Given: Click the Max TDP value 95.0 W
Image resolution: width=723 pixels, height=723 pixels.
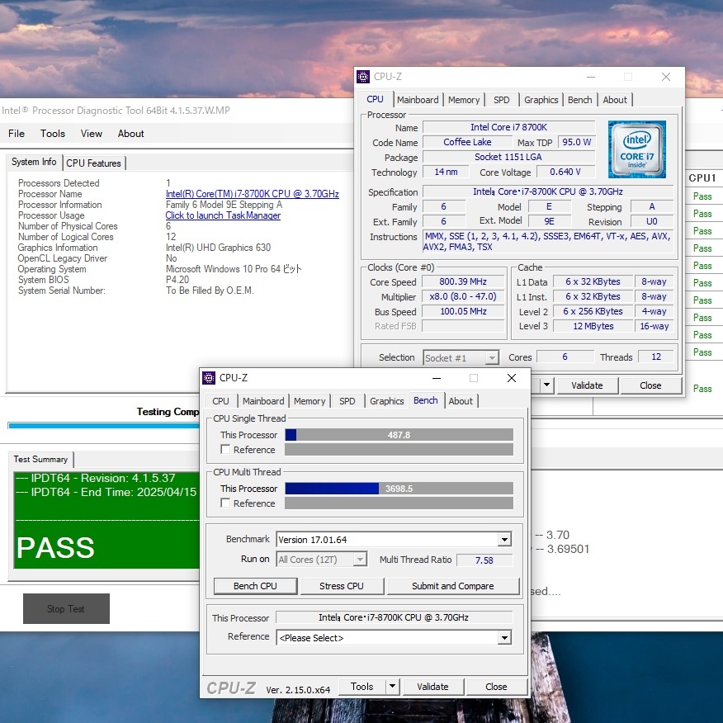Looking at the screenshot, I should point(576,142).
